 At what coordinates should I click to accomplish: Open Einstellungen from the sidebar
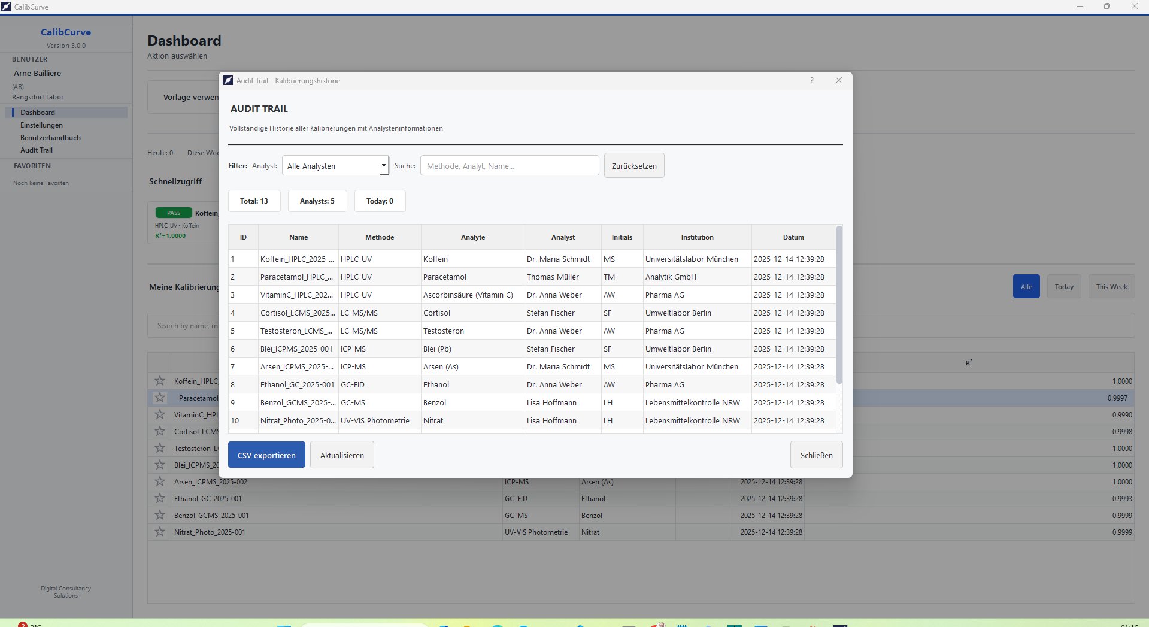click(x=41, y=125)
